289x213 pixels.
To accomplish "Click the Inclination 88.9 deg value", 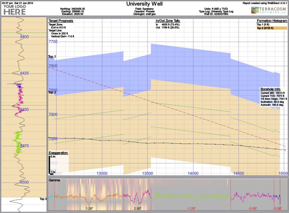I will click(272, 102).
